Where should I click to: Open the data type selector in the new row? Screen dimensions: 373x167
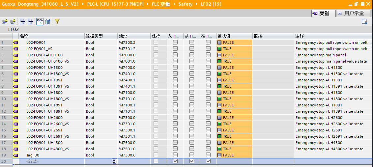pos(114,161)
